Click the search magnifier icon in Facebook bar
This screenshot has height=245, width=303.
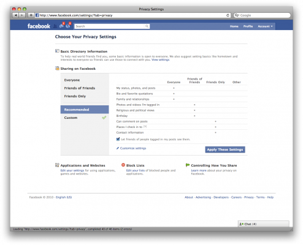click(147, 26)
